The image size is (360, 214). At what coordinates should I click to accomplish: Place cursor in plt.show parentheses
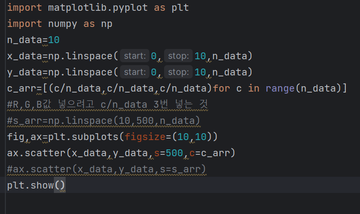pos(60,185)
